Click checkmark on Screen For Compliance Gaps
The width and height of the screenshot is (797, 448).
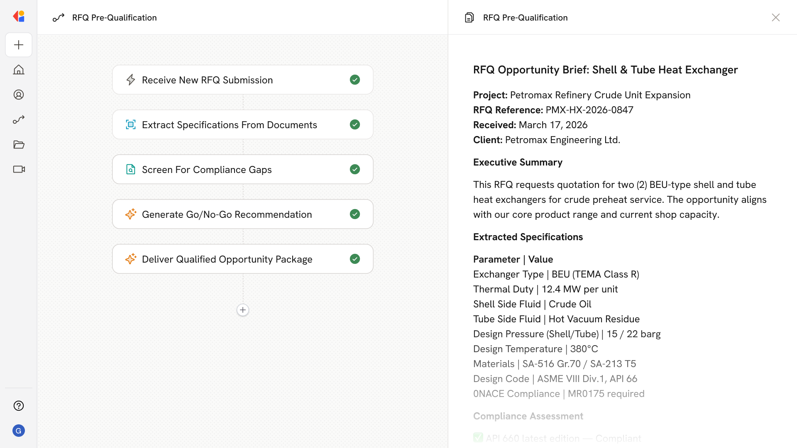tap(354, 169)
